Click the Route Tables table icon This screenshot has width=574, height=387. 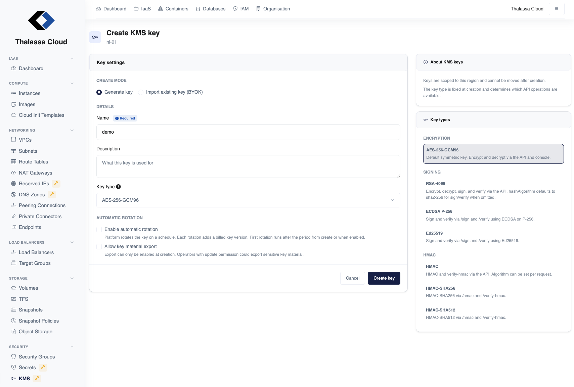point(13,162)
